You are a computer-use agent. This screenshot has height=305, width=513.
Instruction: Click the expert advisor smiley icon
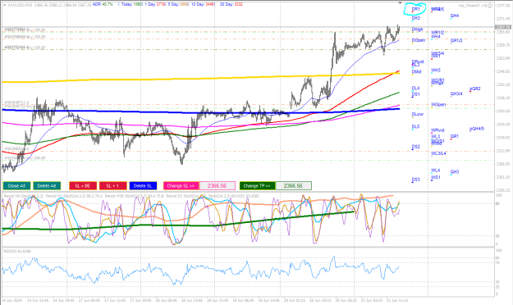pyautogui.click(x=491, y=6)
